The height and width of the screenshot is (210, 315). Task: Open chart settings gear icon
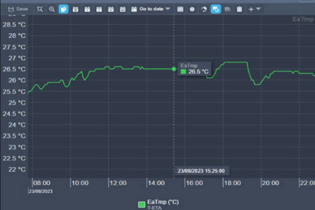click(x=192, y=9)
